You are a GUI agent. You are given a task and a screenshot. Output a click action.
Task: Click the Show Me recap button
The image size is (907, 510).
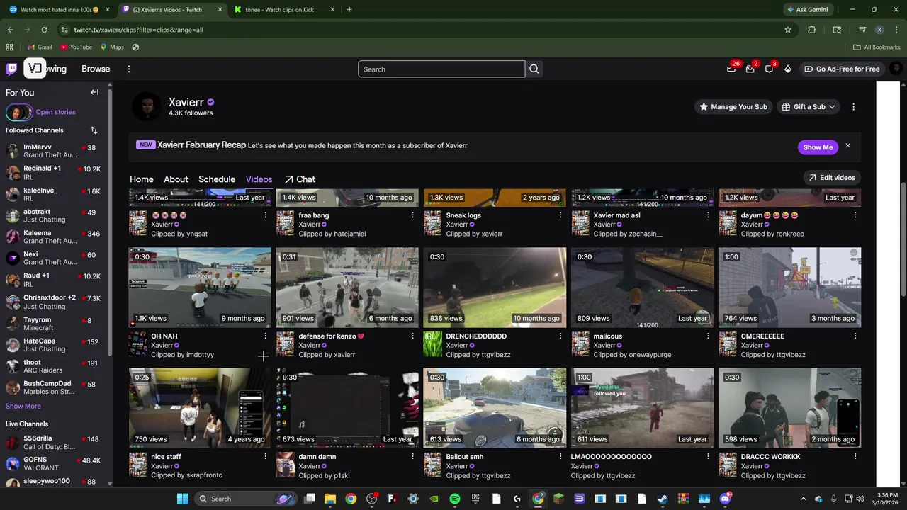click(x=818, y=147)
